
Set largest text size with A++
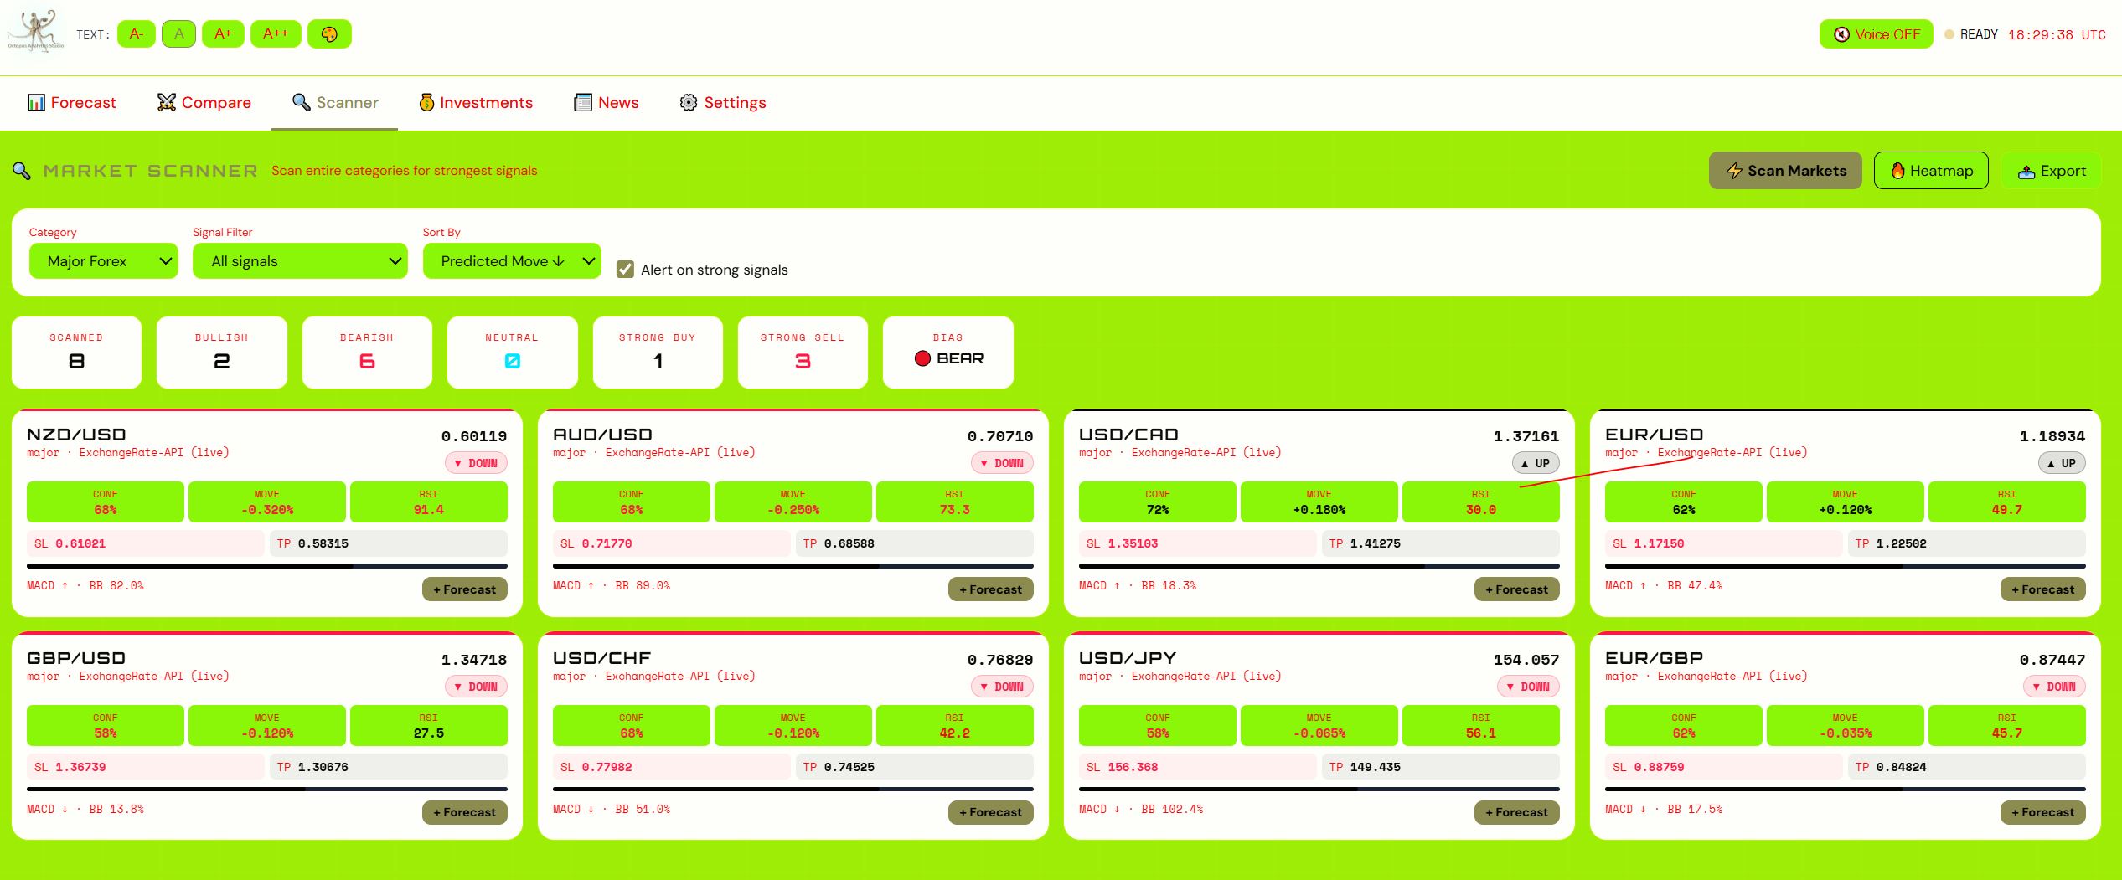tap(276, 34)
